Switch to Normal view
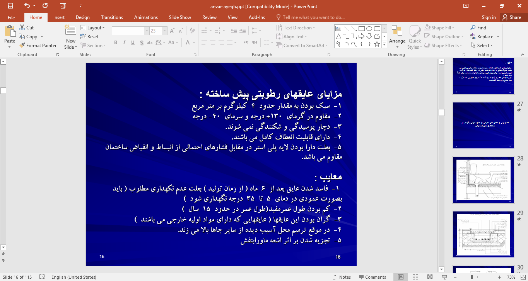Image resolution: width=528 pixels, height=281 pixels. [x=401, y=277]
